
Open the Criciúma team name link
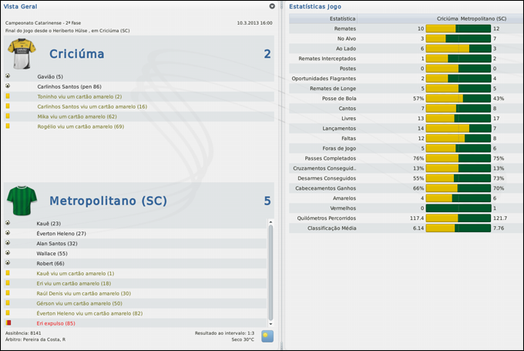(x=77, y=54)
